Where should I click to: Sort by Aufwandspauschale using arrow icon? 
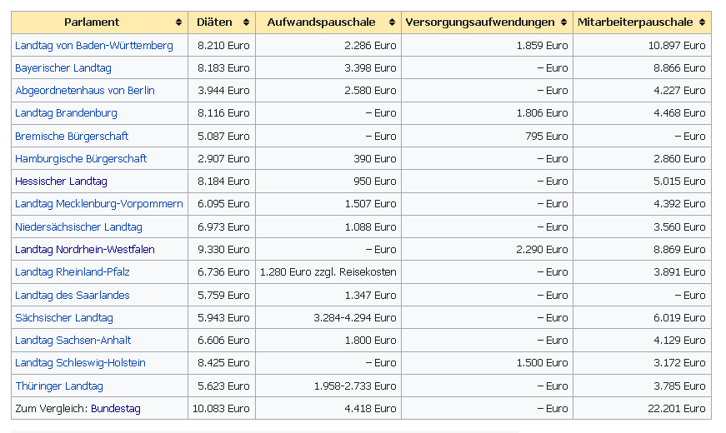(x=392, y=22)
